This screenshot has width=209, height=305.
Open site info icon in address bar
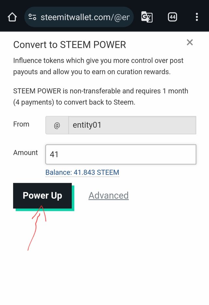(32, 17)
